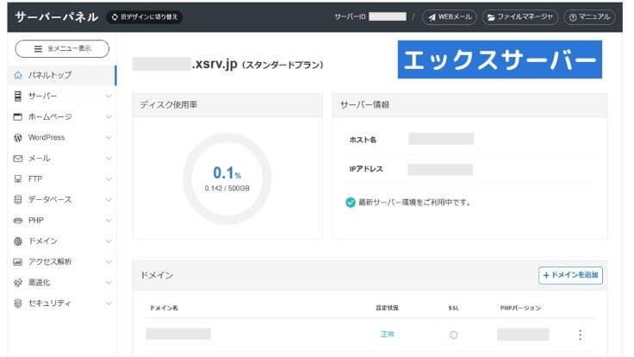634x357 pixels.
Task: Open the メール sidebar menu
Action: pos(62,159)
